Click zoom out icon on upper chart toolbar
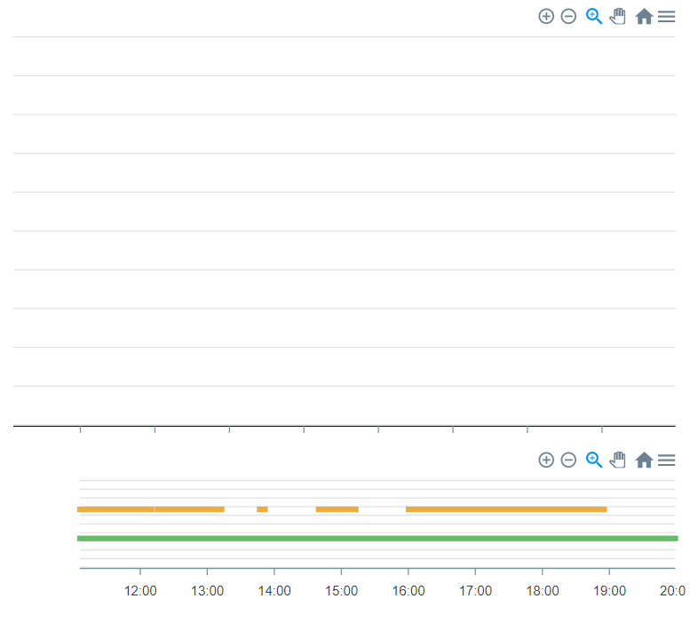This screenshot has height=630, width=690. click(x=568, y=17)
